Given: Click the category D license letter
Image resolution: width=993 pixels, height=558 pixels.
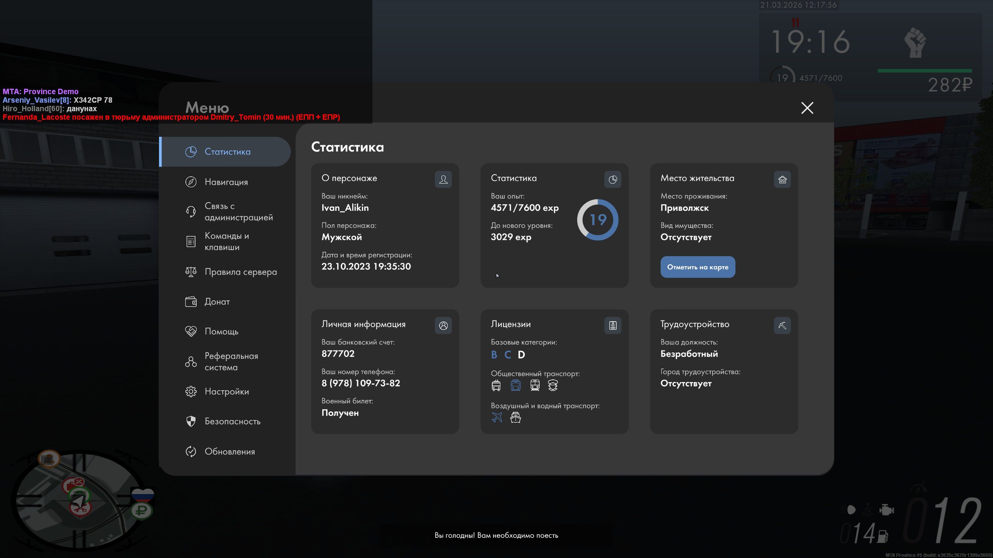Looking at the screenshot, I should click(x=521, y=355).
